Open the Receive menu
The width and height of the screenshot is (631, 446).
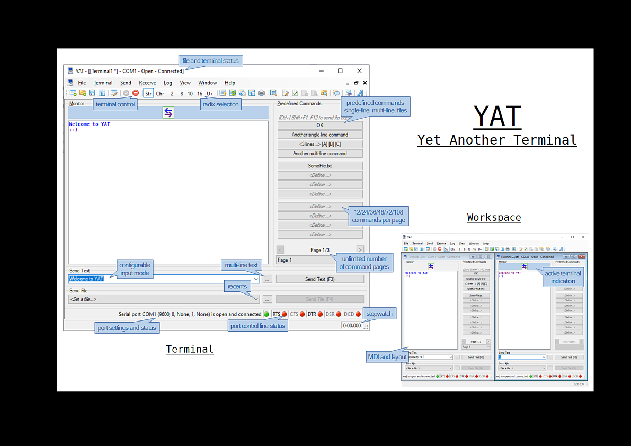[147, 83]
